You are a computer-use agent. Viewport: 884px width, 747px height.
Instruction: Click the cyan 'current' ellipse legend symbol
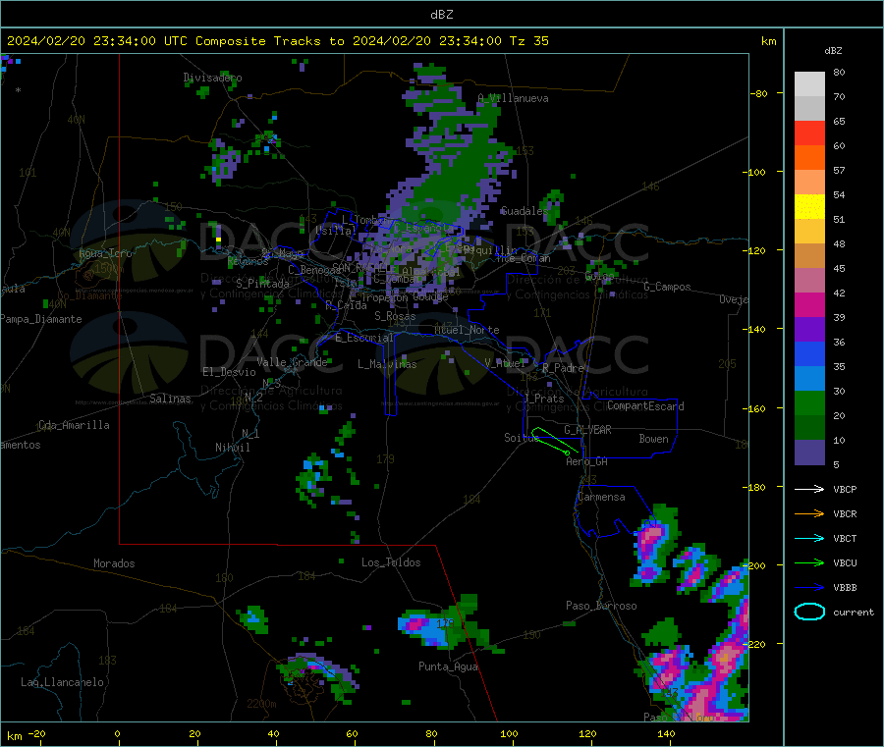809,612
